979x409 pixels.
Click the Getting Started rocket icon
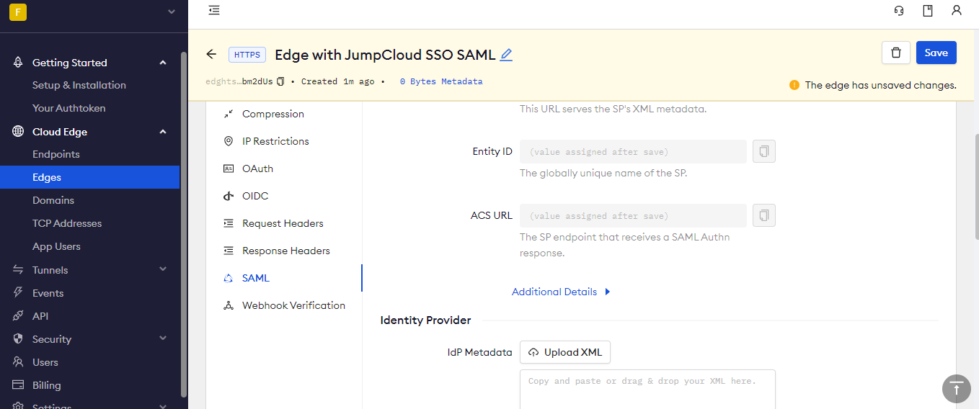18,63
